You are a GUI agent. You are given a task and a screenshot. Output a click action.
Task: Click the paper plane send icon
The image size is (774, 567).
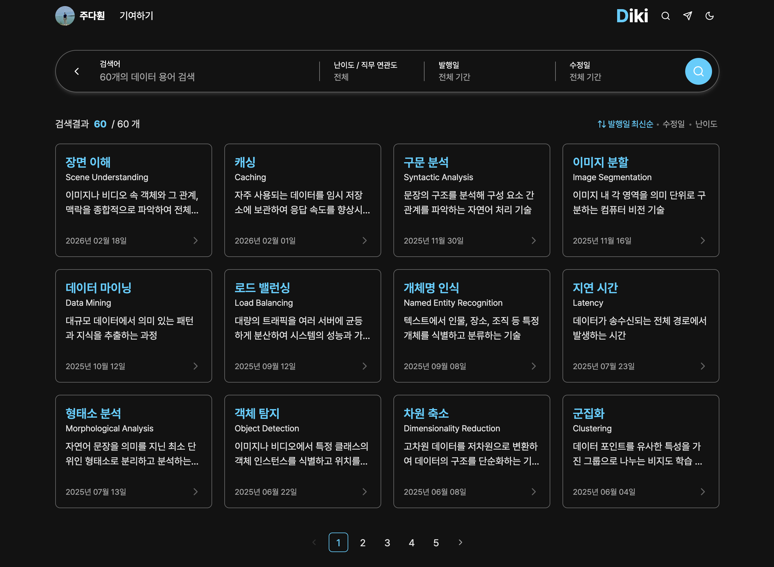(687, 16)
